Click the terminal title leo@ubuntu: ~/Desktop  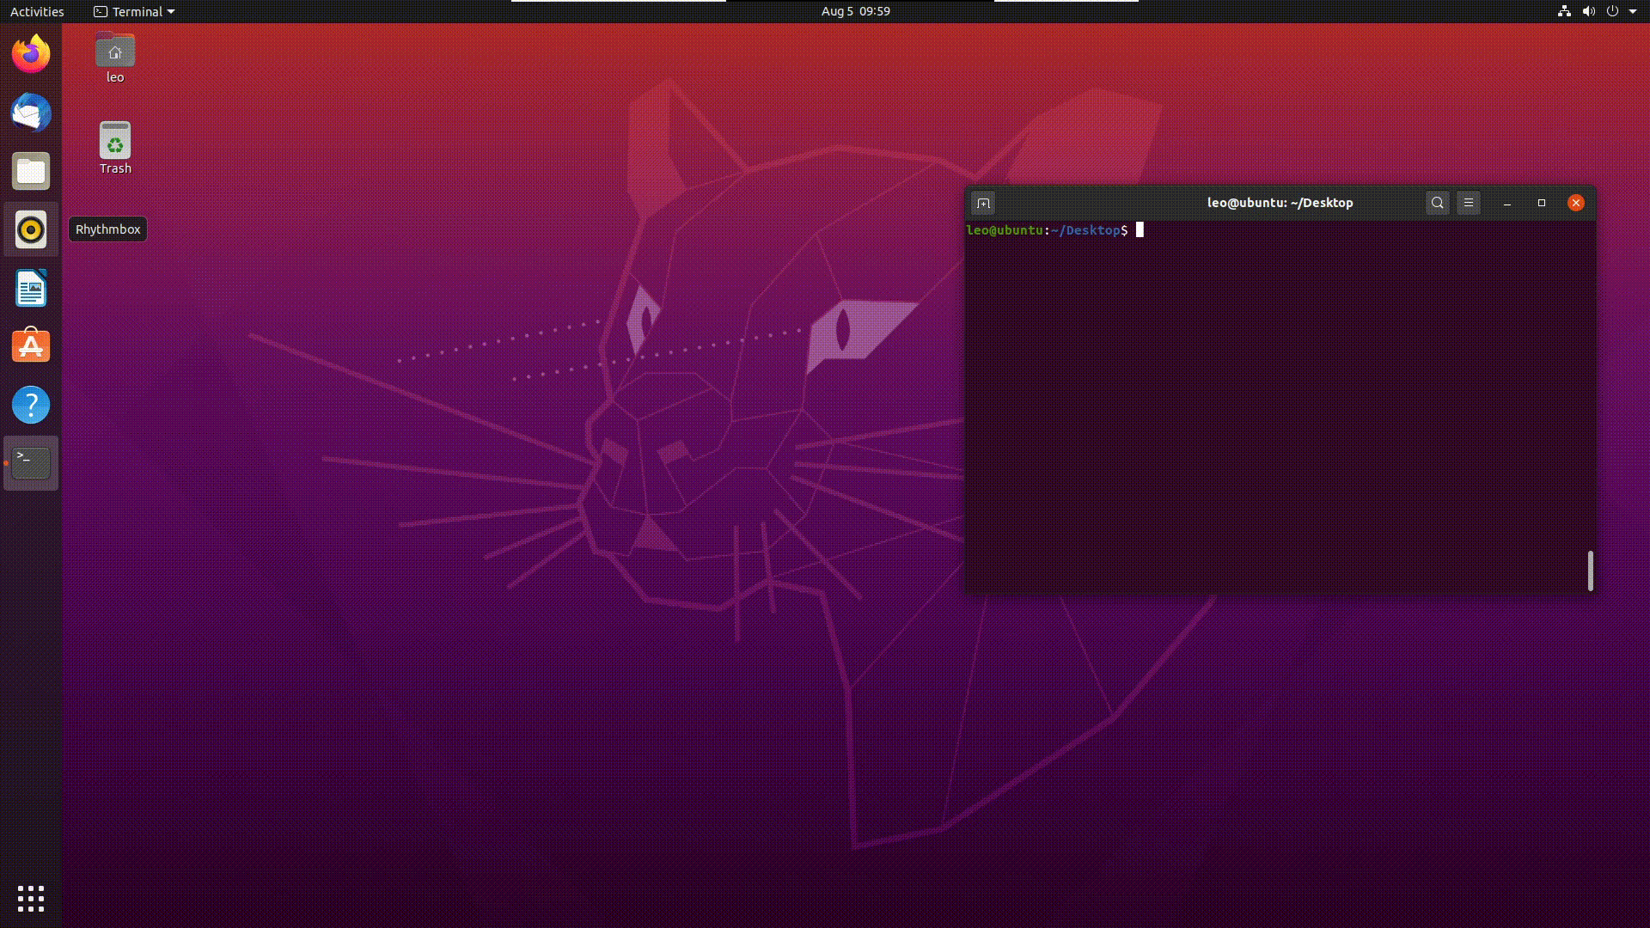[x=1280, y=203]
